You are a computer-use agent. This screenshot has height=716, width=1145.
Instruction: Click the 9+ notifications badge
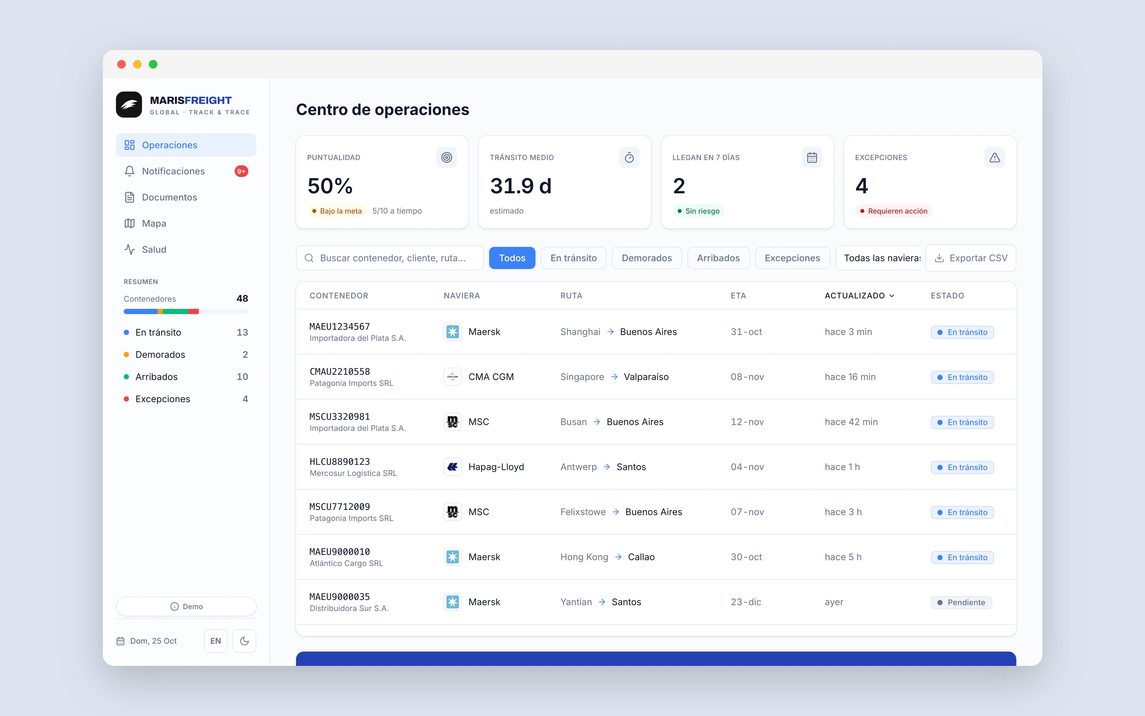(x=241, y=171)
